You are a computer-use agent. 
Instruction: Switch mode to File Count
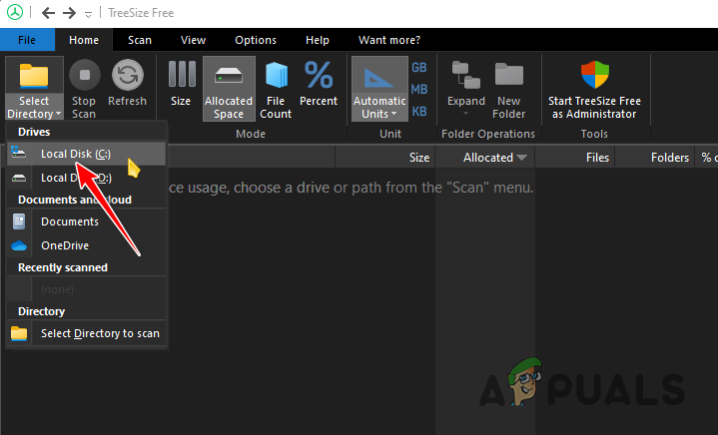tap(276, 89)
